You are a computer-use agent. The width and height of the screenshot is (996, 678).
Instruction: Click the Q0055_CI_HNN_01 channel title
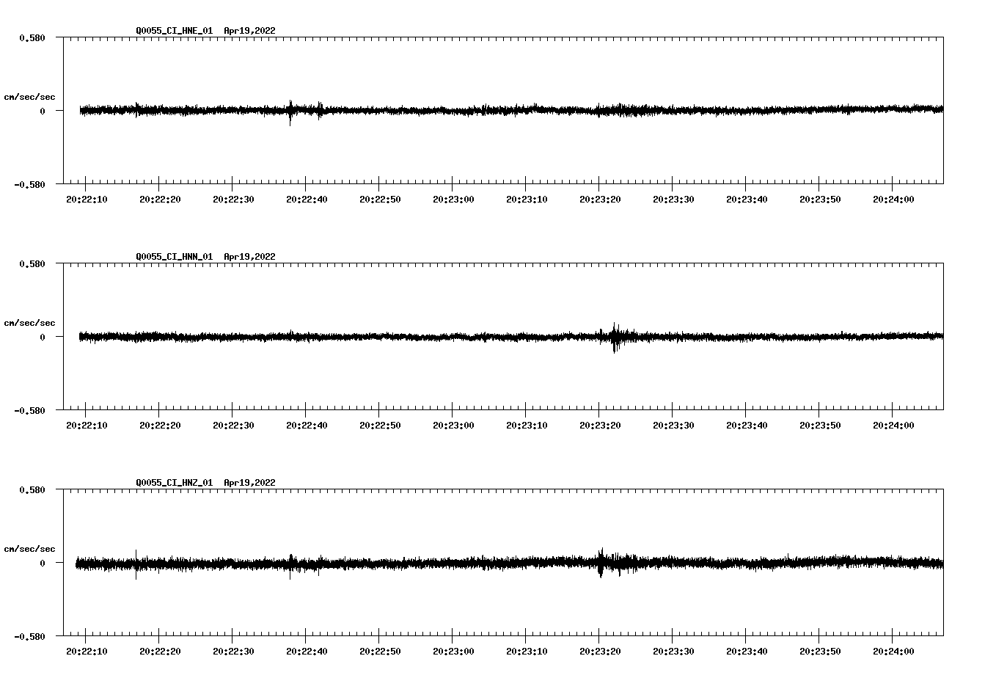175,257
